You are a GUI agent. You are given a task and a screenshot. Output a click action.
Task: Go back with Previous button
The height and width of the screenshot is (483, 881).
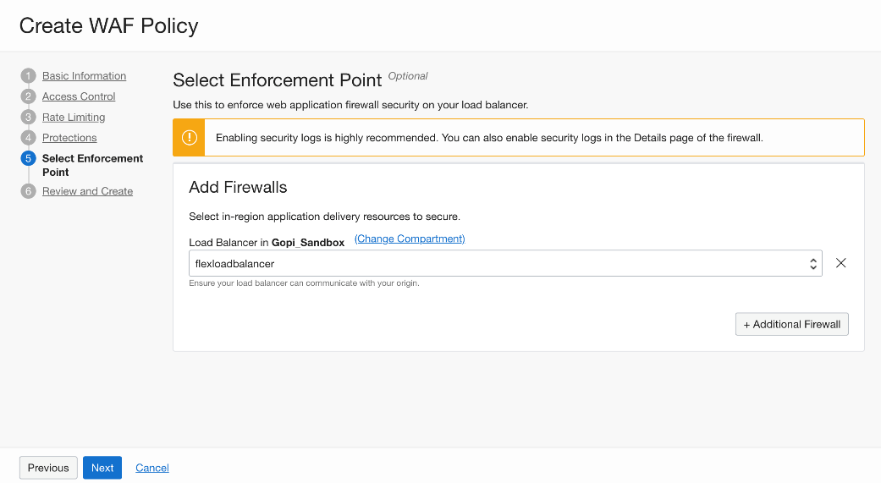click(48, 468)
